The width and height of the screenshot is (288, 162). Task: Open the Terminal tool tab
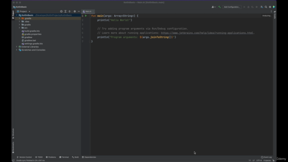pos(64,157)
